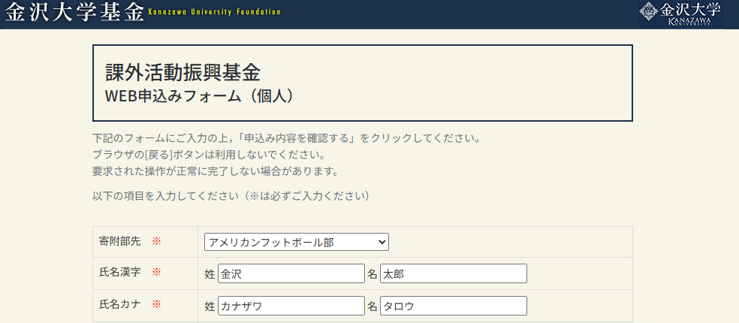Click the WEB申込みフォーム(個人) subtitle
739x323 pixels.
click(201, 95)
